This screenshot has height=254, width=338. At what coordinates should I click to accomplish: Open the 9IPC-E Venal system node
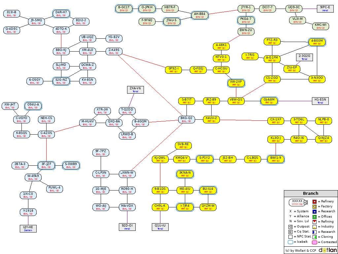click(325, 8)
